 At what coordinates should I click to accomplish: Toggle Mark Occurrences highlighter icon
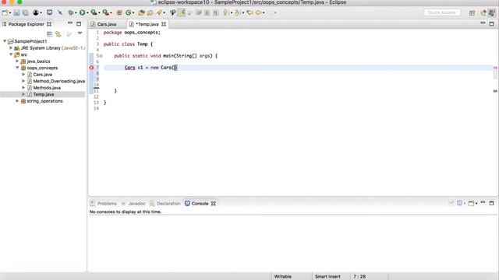point(182,12)
